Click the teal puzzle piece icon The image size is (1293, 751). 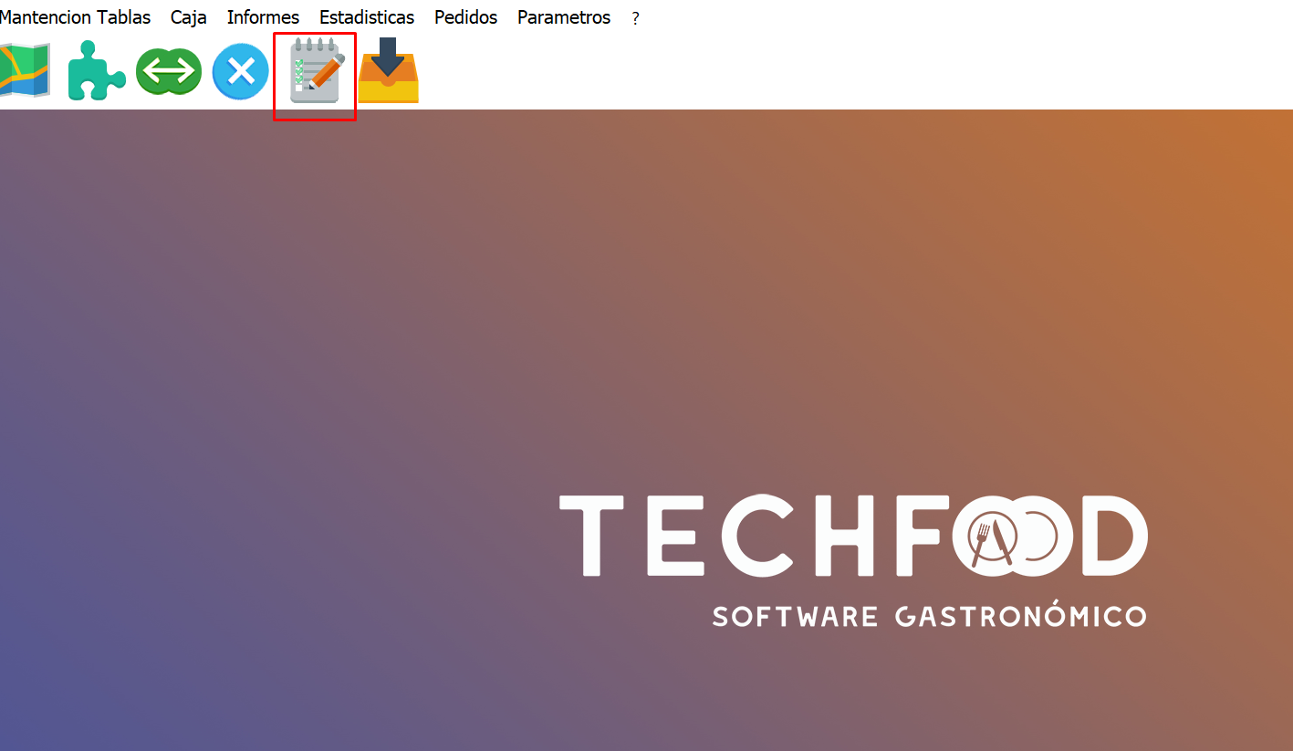pyautogui.click(x=96, y=71)
